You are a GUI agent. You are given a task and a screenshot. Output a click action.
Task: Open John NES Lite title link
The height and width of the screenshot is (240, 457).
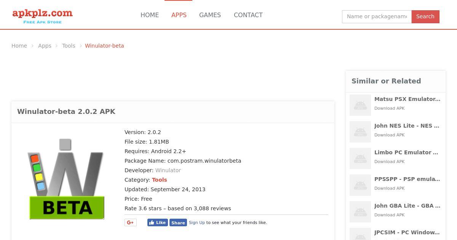tap(407, 126)
